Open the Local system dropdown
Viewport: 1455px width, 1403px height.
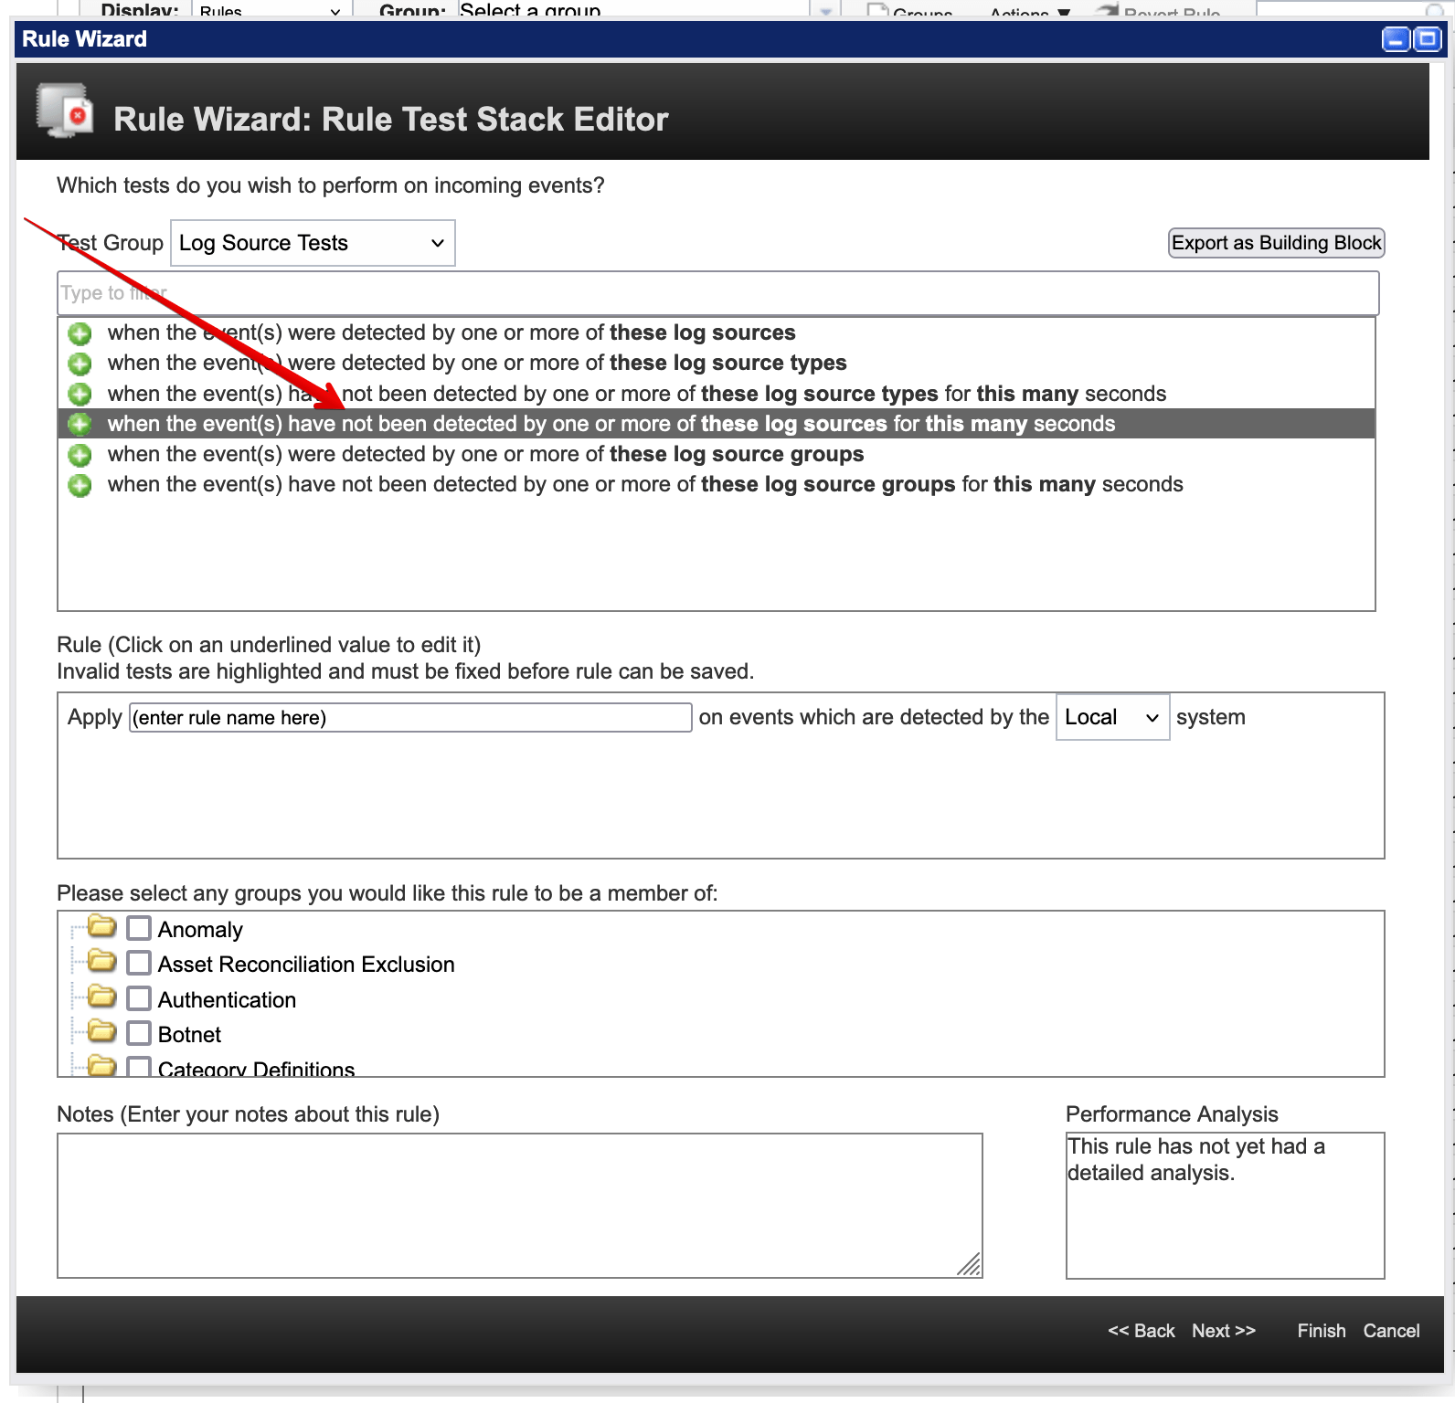(1112, 717)
